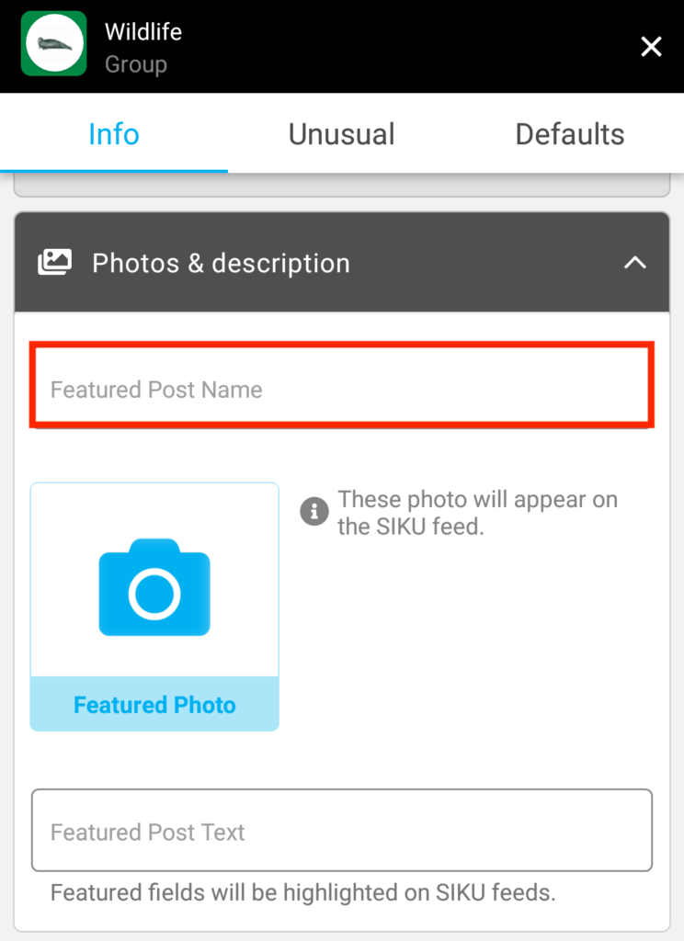Click into the Featured Post Name field
This screenshot has width=684, height=941.
pyautogui.click(x=341, y=389)
